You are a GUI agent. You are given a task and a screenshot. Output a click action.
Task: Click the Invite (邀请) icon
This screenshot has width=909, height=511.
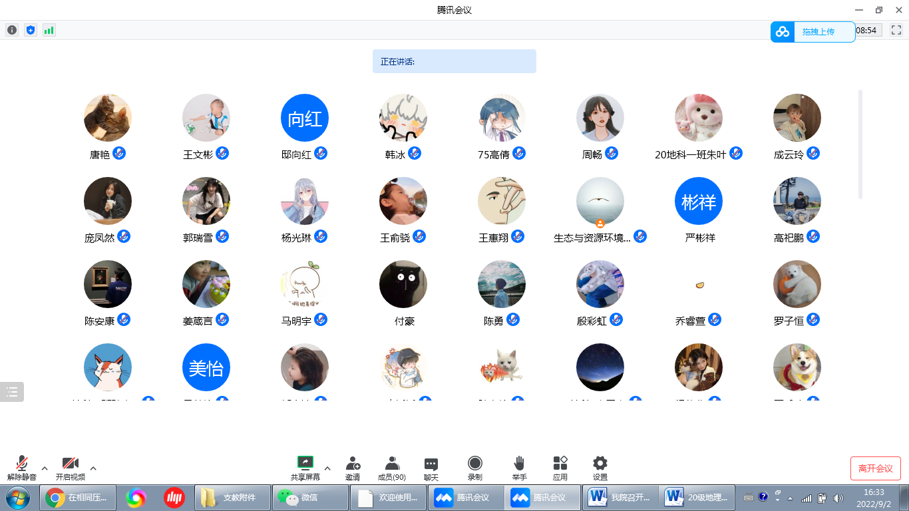353,468
